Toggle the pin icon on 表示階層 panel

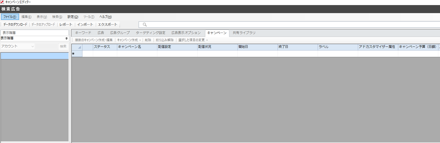point(66,38)
